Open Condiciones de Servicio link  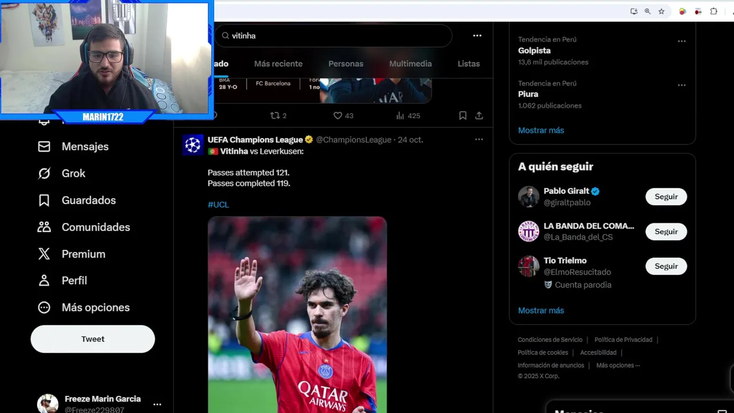pos(550,340)
